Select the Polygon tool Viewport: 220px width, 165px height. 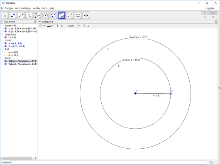point(37,15)
